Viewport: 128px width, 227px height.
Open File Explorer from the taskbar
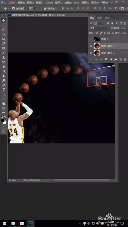[x=13, y=223]
